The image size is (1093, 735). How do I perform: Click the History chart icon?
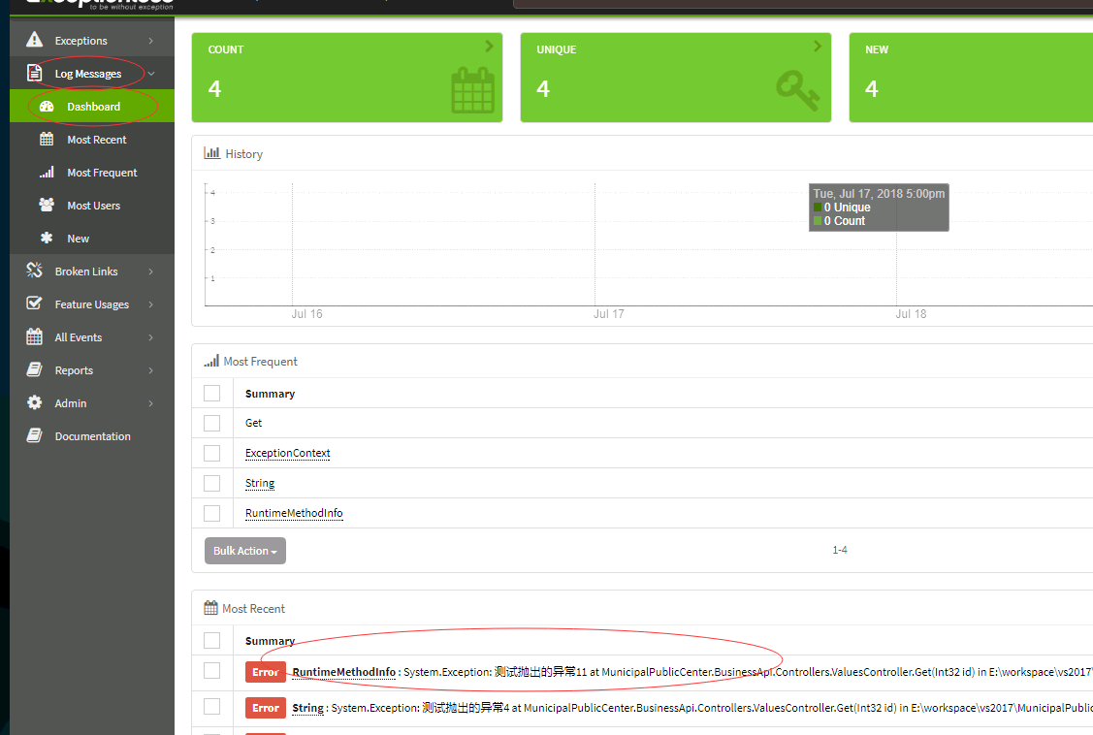tap(211, 152)
